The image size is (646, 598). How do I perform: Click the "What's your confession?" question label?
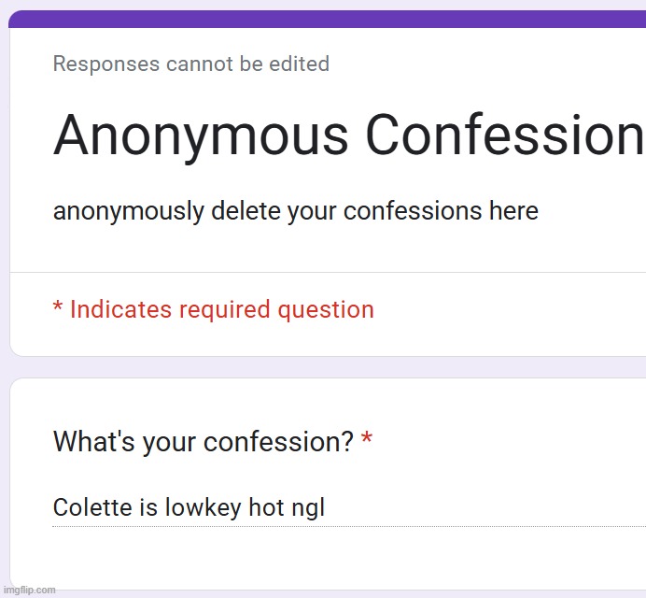[203, 442]
